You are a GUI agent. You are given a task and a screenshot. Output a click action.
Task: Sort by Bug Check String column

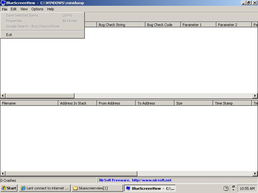[121, 25]
